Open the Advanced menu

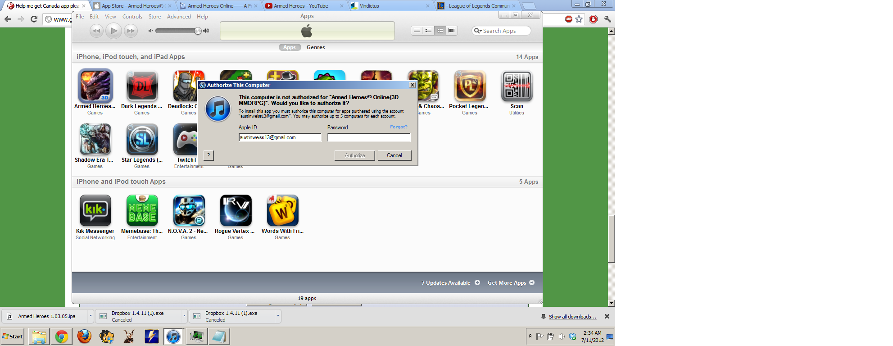click(x=179, y=17)
